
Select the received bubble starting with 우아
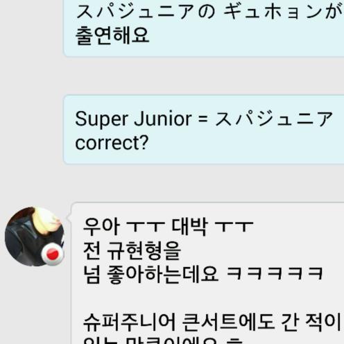tap(207, 273)
